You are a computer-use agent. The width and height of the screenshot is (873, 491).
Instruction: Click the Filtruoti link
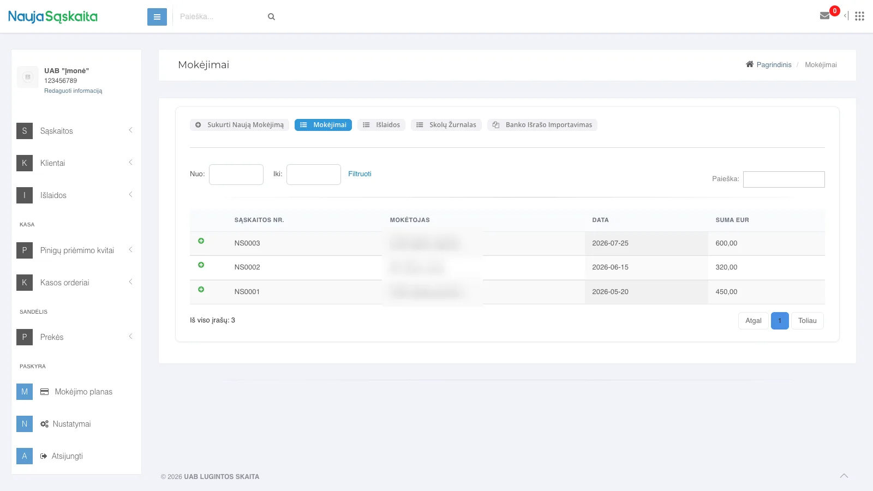click(x=360, y=174)
